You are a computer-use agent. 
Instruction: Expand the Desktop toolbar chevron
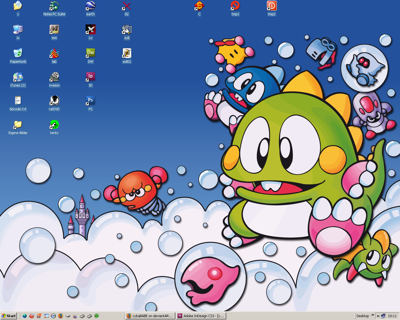(x=372, y=315)
